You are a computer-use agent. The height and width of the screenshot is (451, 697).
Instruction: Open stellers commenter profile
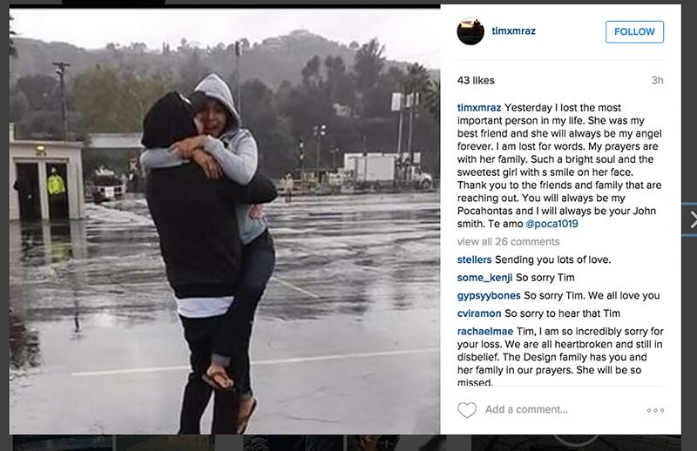pyautogui.click(x=474, y=259)
